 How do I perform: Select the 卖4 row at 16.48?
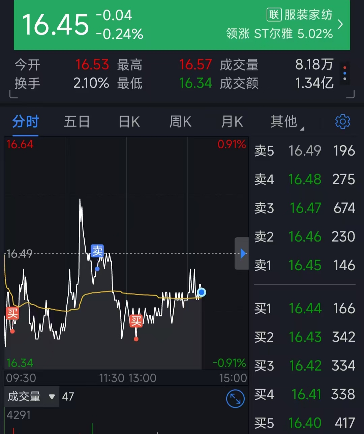(305, 179)
